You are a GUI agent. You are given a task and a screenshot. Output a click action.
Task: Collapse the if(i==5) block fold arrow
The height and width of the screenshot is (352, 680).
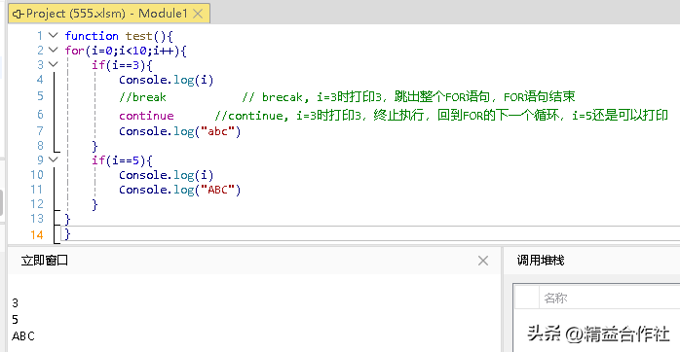(x=54, y=159)
